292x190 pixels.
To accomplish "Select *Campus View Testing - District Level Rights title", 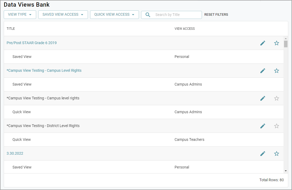I will coord(43,126).
